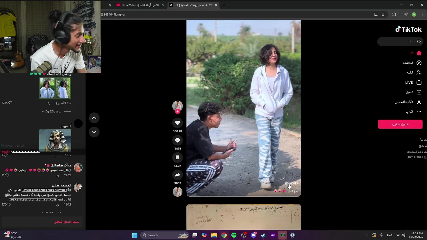The height and width of the screenshot is (240, 427).
Task: Close the YouTube Official Video tab
Action: tap(163, 5)
